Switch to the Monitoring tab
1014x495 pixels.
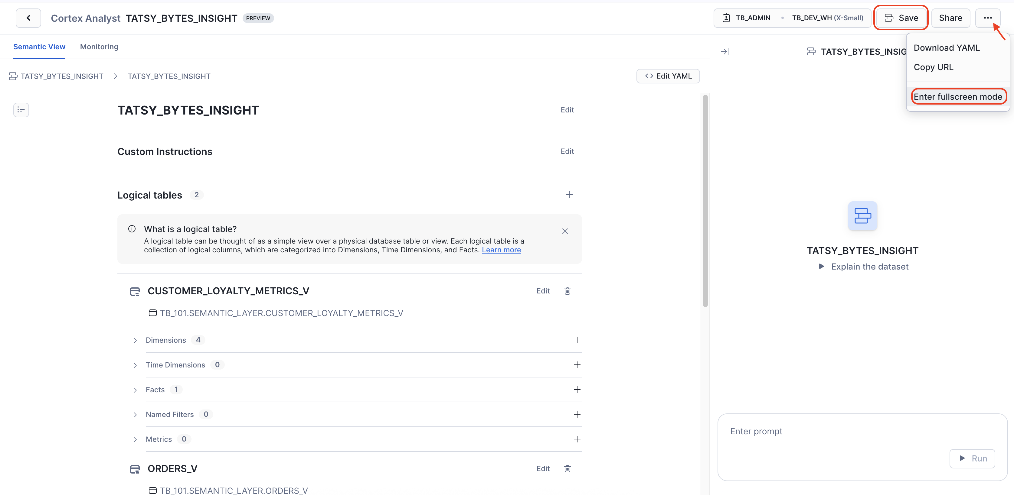tap(99, 47)
